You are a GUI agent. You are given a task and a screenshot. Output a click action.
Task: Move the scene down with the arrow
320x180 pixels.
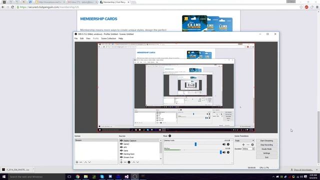(x=89, y=162)
